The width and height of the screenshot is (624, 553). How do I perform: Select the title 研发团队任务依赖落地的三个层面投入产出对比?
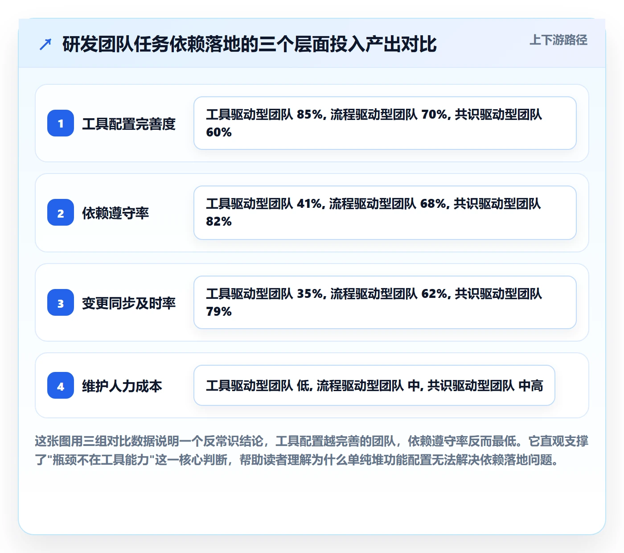pos(250,44)
